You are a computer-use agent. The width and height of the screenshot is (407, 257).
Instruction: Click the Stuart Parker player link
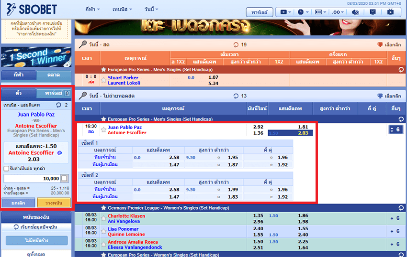(123, 78)
